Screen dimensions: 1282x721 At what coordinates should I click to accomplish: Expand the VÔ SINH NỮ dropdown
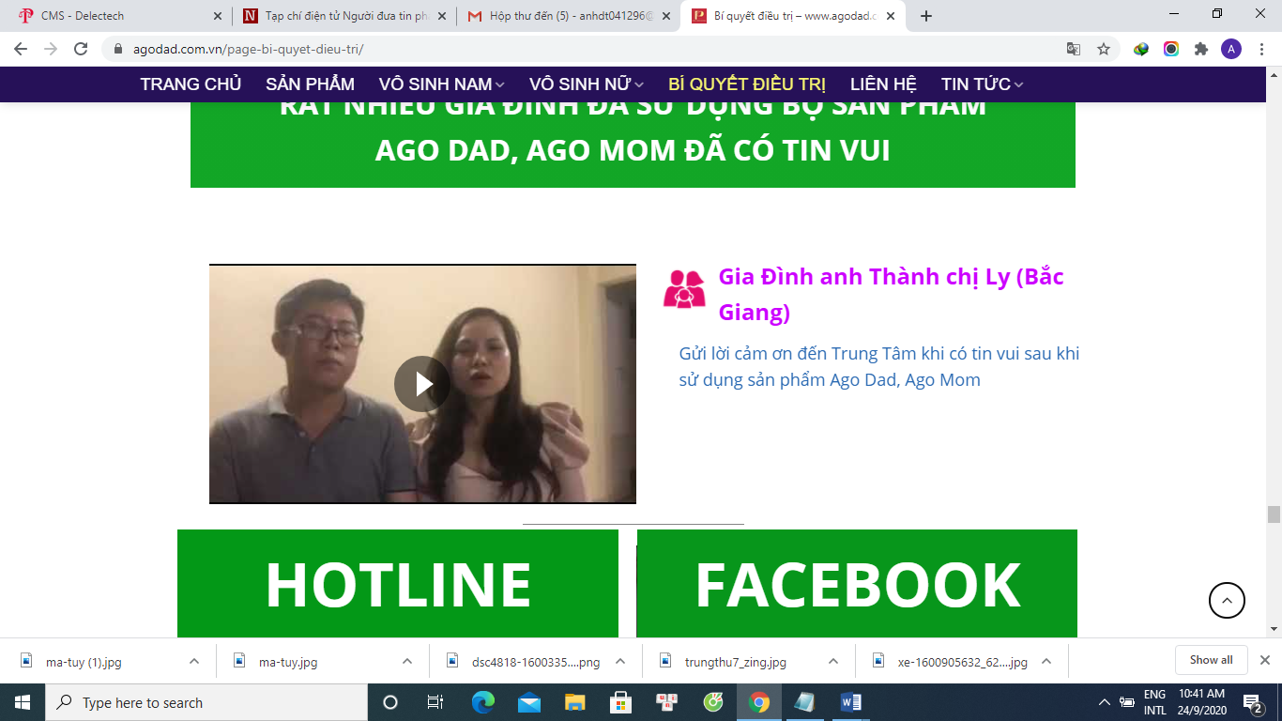[586, 84]
